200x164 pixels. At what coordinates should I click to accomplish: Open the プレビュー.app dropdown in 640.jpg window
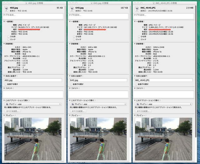(98, 104)
